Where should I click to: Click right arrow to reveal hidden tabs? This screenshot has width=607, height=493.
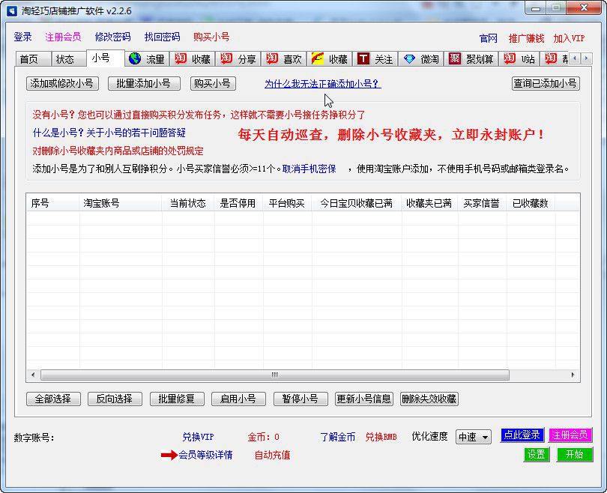[587, 58]
